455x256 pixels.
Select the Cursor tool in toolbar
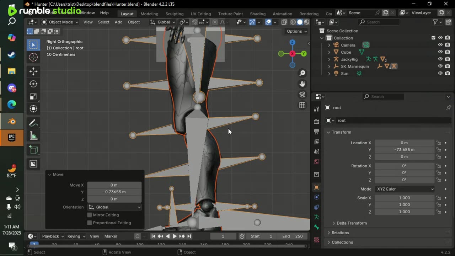click(x=33, y=57)
